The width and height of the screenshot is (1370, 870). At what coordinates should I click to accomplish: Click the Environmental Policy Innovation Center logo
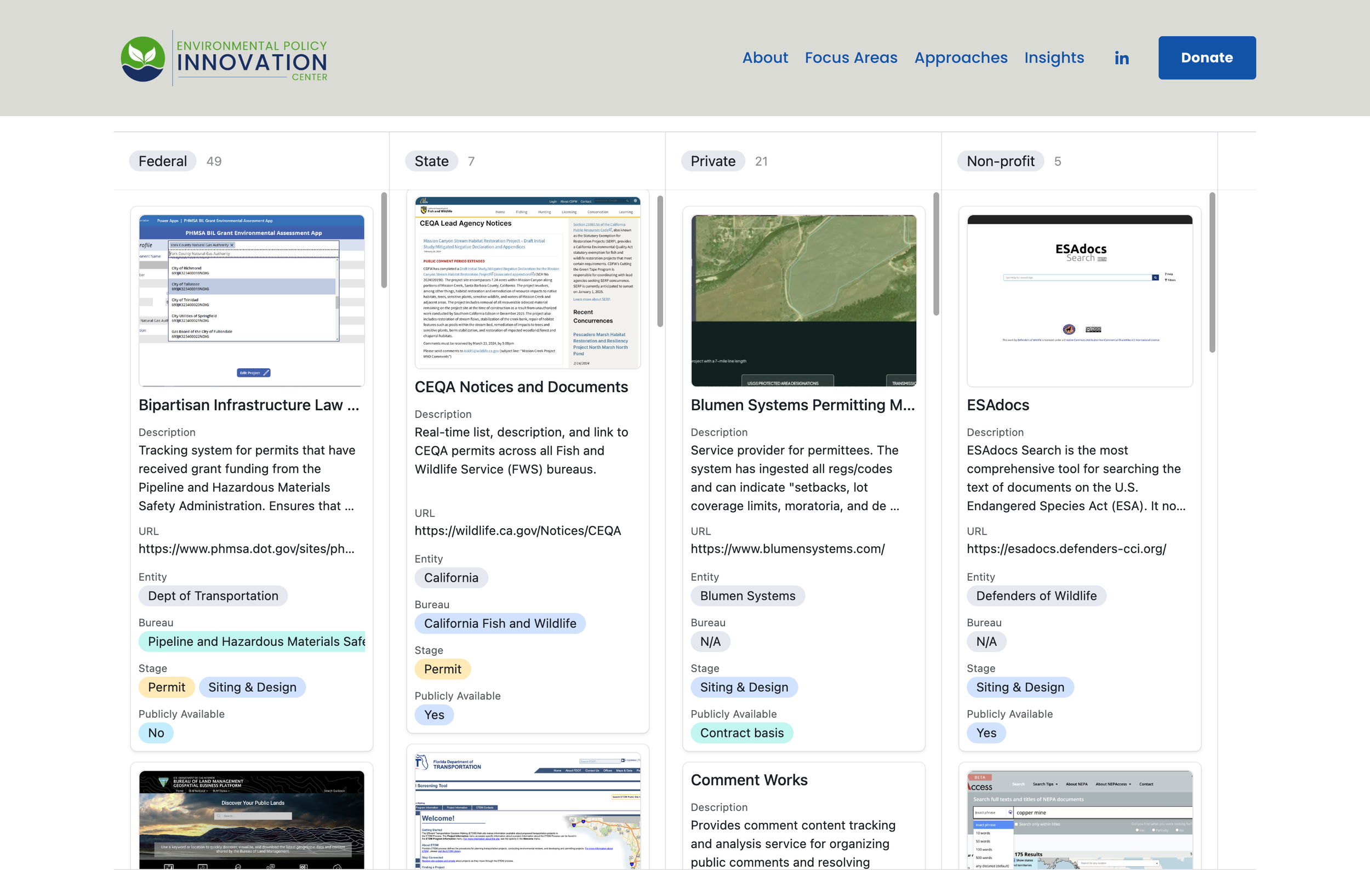pyautogui.click(x=224, y=59)
